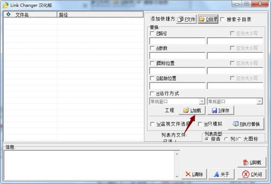The image size is (271, 184).
Task: Click the 关于 about button
Action: (x=221, y=174)
